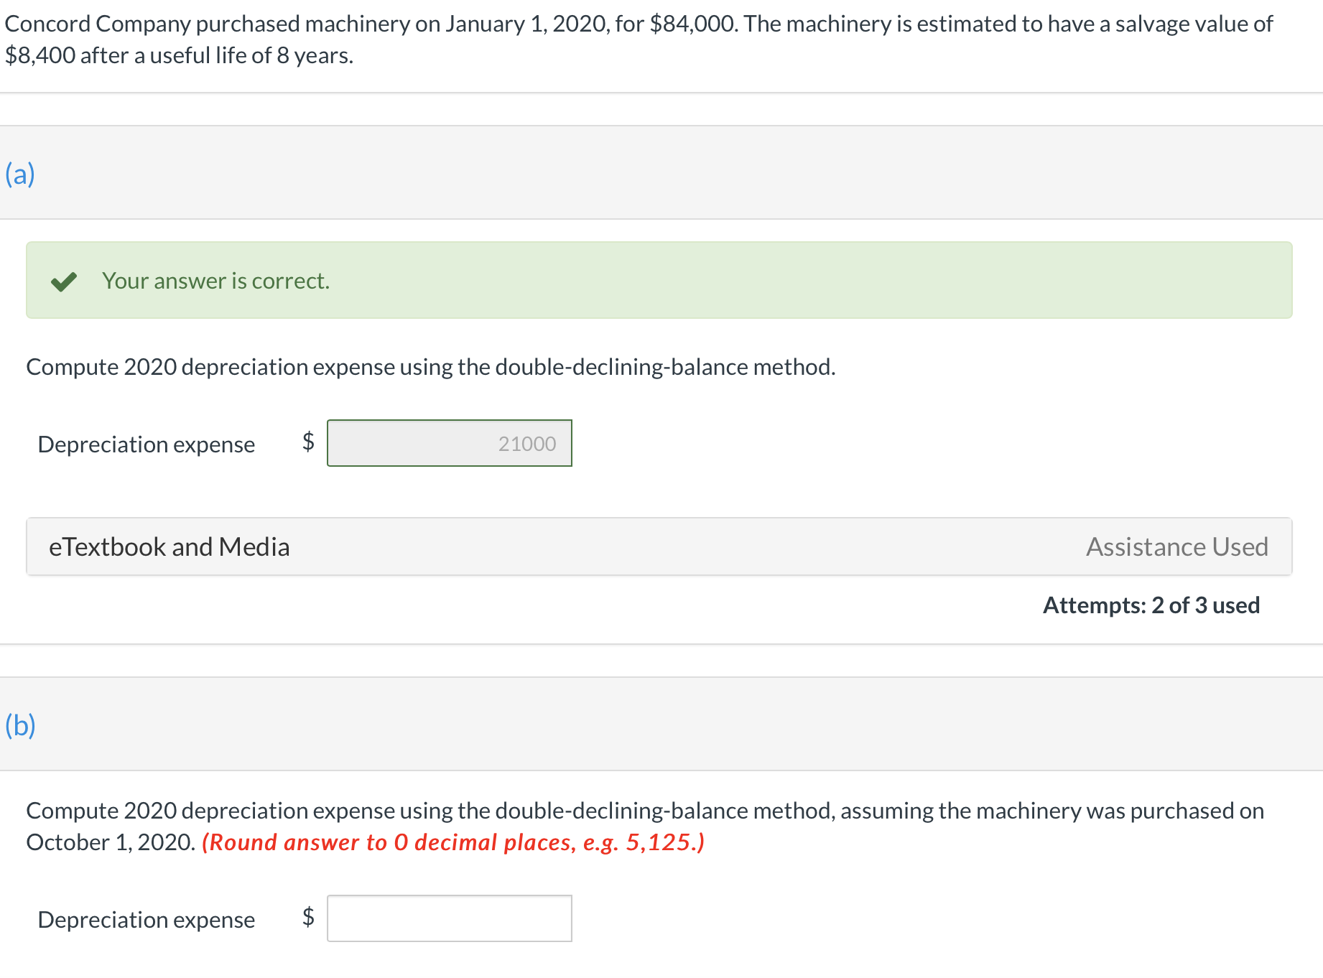Click the answer field containing 21000
1323x978 pixels.
click(x=450, y=444)
